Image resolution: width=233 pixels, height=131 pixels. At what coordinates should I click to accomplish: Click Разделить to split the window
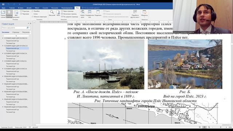point(98,13)
